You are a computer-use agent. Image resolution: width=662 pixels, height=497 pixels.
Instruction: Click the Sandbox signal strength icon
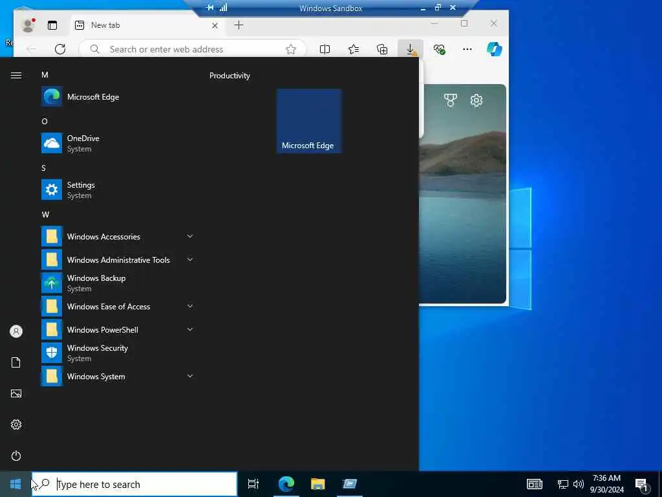[223, 8]
